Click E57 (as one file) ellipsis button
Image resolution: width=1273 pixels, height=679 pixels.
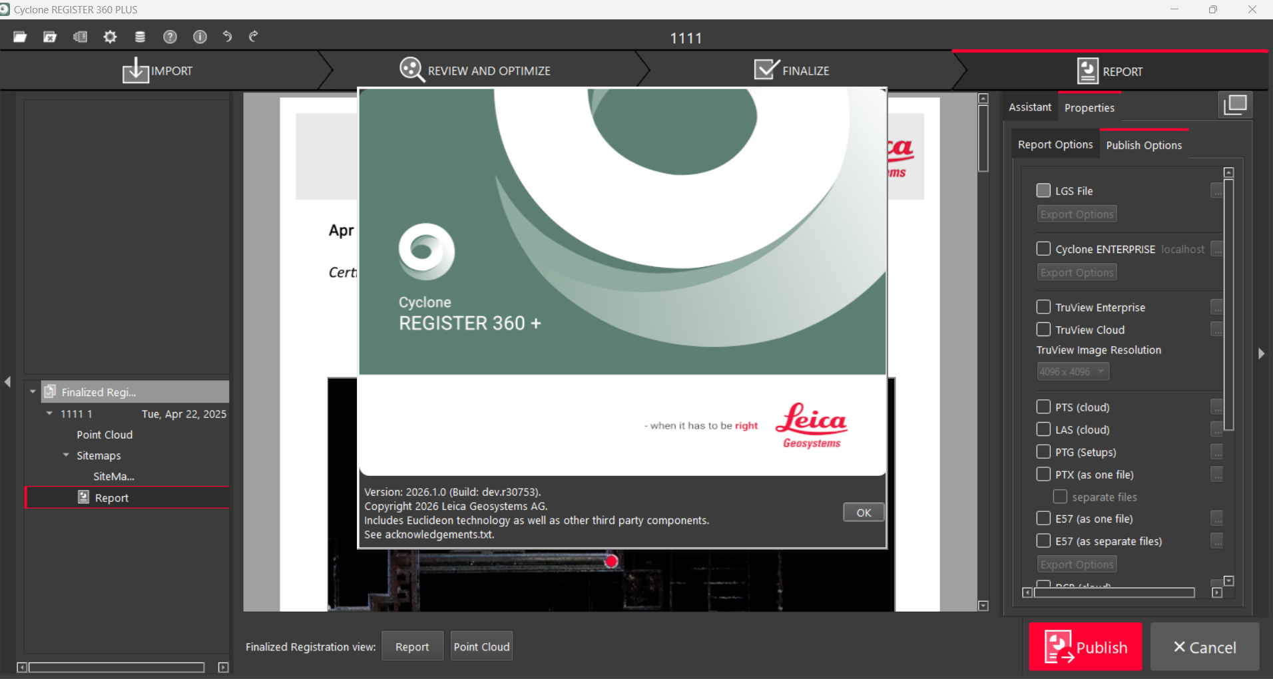coord(1216,518)
